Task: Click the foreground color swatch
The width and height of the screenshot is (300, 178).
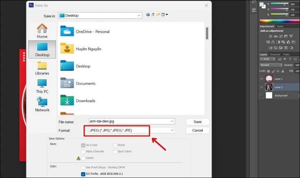Action: click(262, 4)
